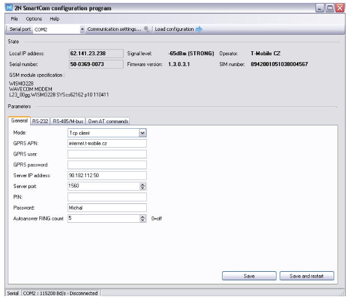Click status bar text COM2 : 115200 Bd/s - Disconnected

pyautogui.click(x=60, y=293)
